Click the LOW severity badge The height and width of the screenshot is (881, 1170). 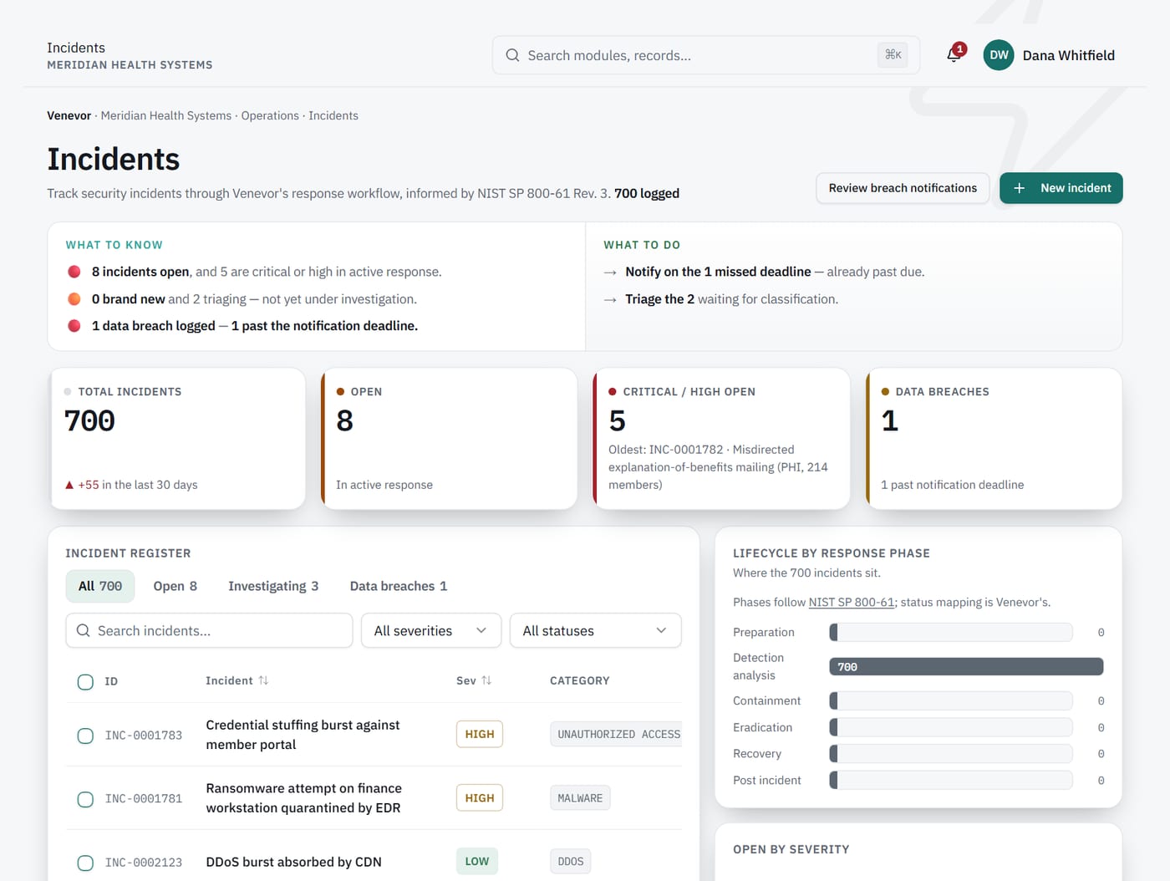(x=477, y=861)
